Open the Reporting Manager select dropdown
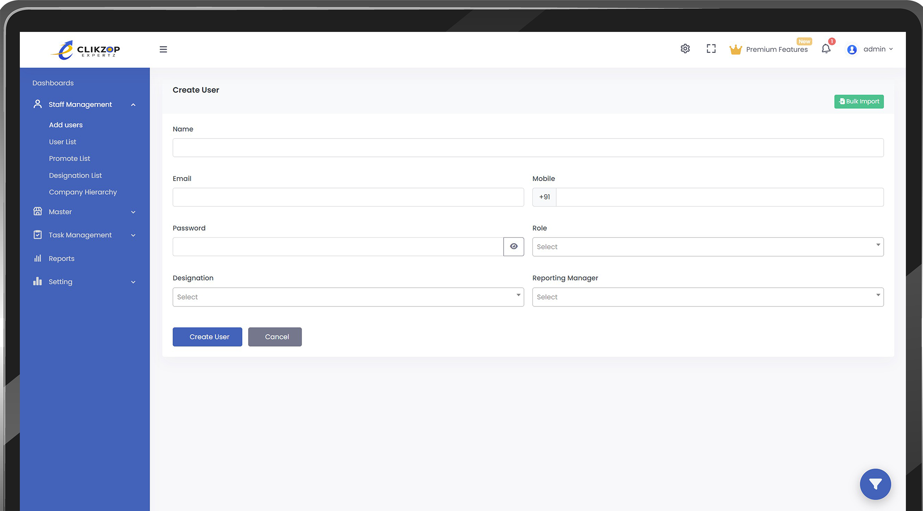Image resolution: width=923 pixels, height=511 pixels. coord(708,297)
